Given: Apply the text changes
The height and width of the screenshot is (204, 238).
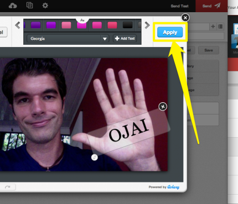Looking at the screenshot, I should [x=170, y=32].
